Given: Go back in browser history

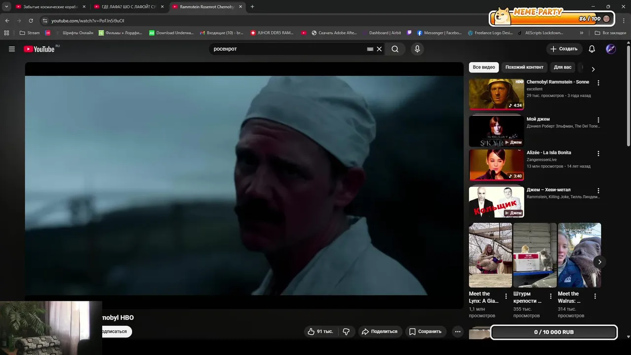Looking at the screenshot, I should (7, 21).
